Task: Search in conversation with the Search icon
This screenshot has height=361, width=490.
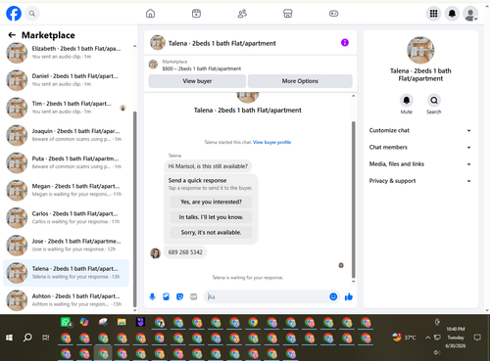Action: [434, 100]
